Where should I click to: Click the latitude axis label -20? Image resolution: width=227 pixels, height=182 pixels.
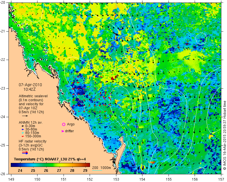tap(3, 3)
